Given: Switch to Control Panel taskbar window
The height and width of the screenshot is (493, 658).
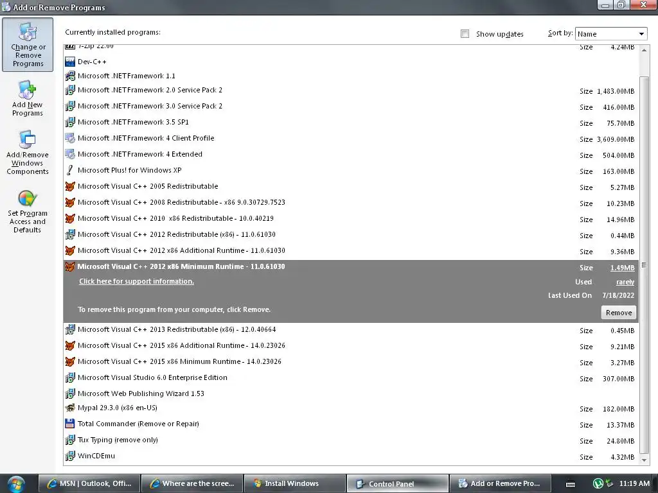Looking at the screenshot, I should click(397, 483).
